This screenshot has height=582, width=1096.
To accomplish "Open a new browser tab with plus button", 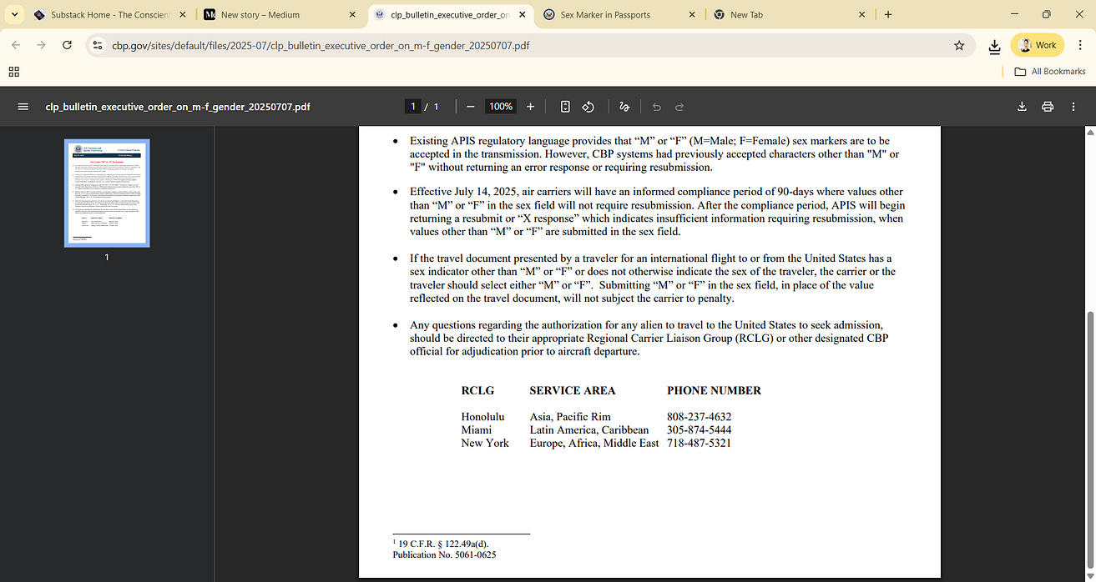I will coord(888,15).
